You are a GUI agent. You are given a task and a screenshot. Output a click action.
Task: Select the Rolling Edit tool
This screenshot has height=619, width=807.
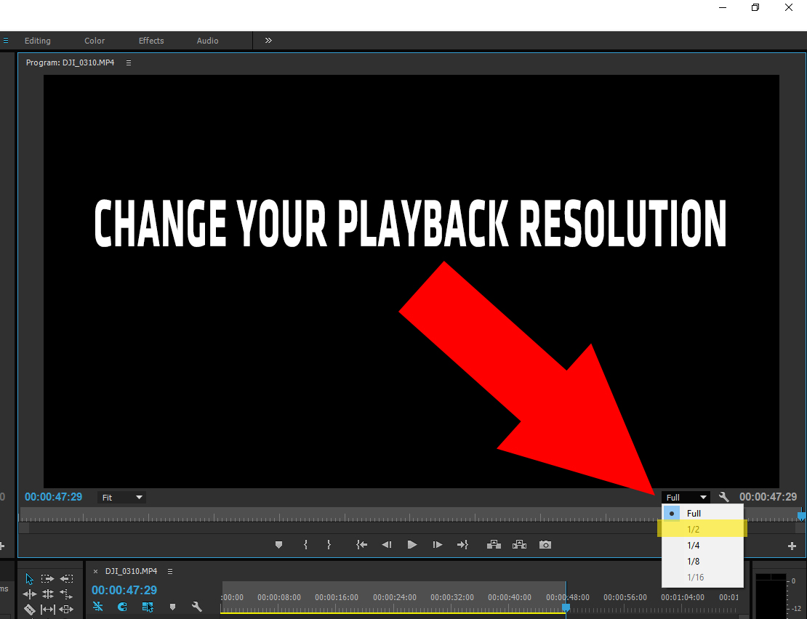pyautogui.click(x=48, y=594)
